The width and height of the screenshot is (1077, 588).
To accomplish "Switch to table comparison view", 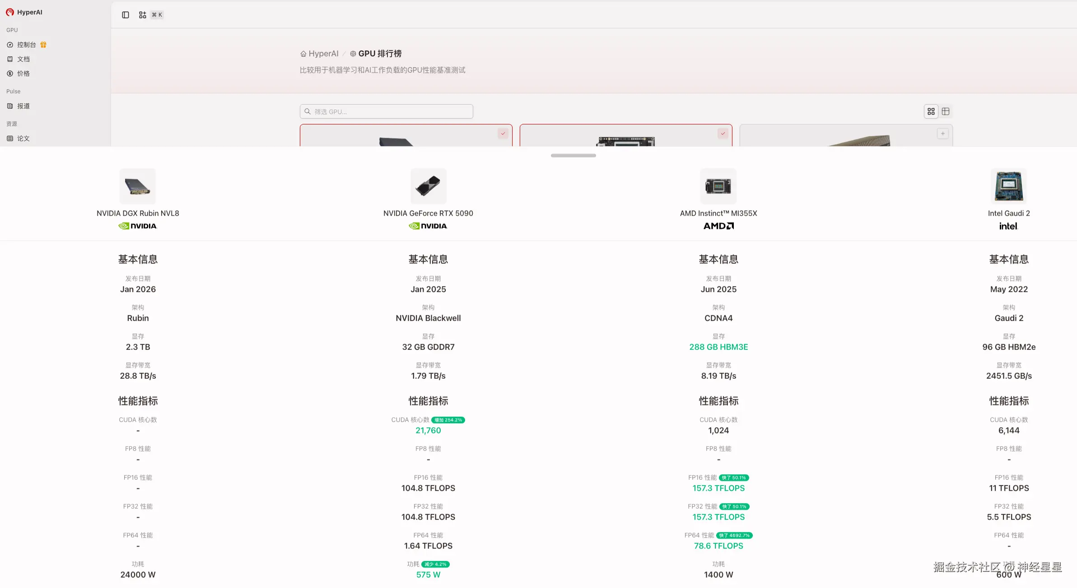I will (946, 111).
